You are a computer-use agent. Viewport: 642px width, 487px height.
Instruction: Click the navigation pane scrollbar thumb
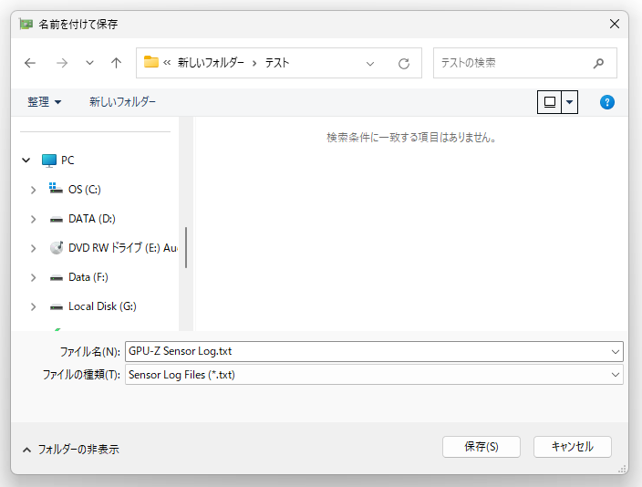pos(186,247)
